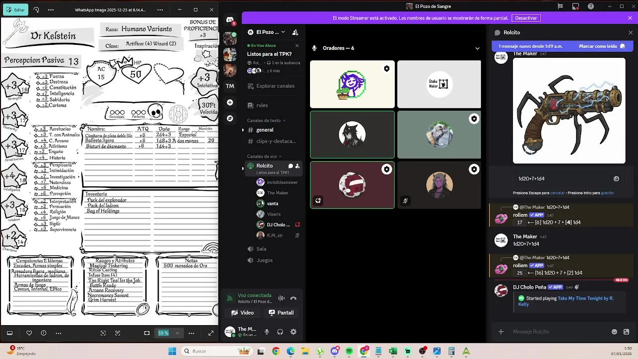The image size is (638, 359).
Task: Open Calculator from the taskbar
Action: coord(452,351)
